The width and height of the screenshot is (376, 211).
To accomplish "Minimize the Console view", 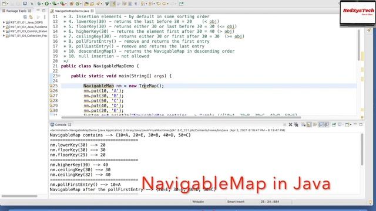I will [355, 124].
